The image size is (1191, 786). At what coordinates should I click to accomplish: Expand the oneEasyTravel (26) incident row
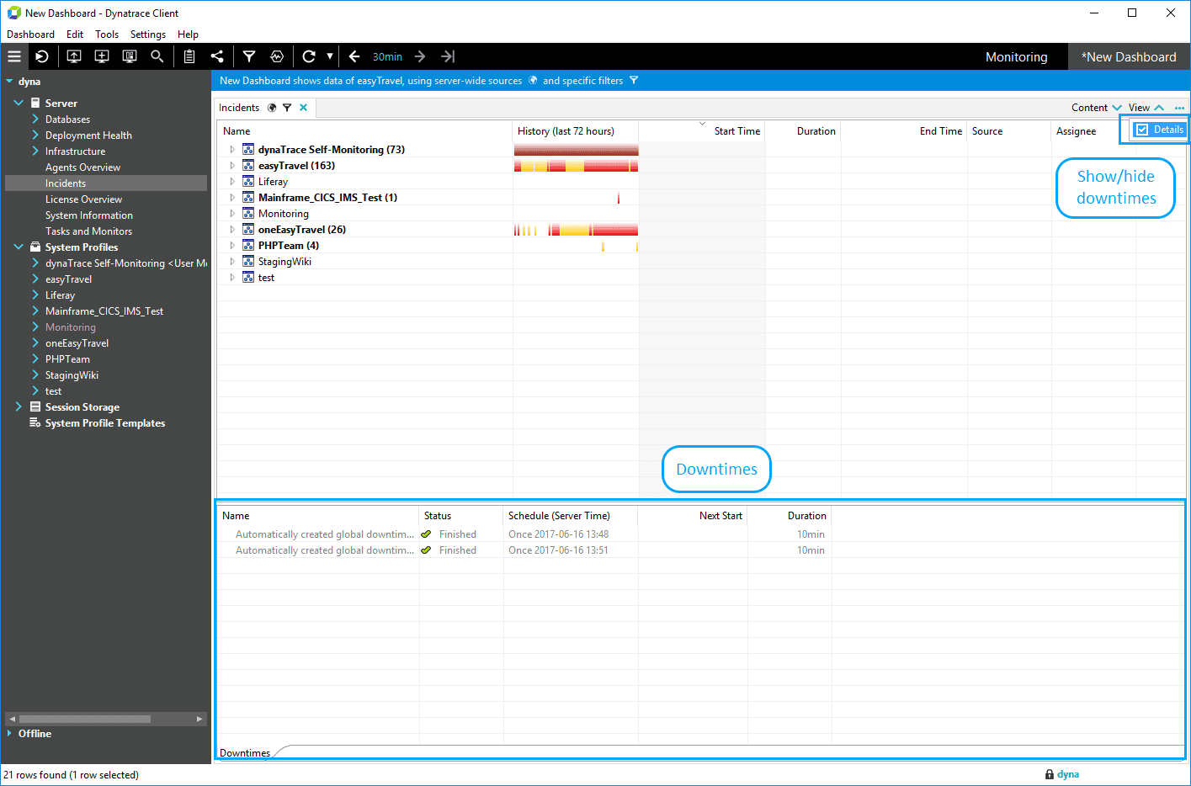(x=232, y=230)
